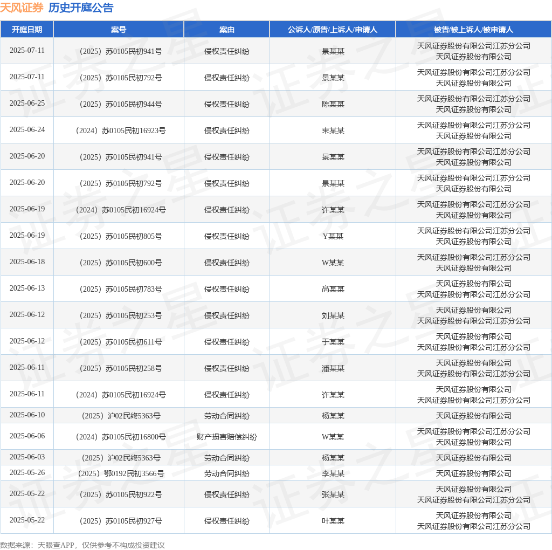This screenshot has height=550, width=552.
Task: Click plaintiff name 李某某
Action: pos(333,473)
